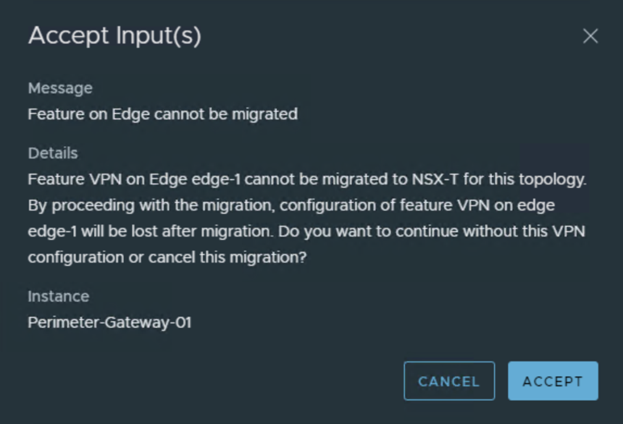
Task: Click the first line of the Details text
Action: pyautogui.click(x=306, y=179)
